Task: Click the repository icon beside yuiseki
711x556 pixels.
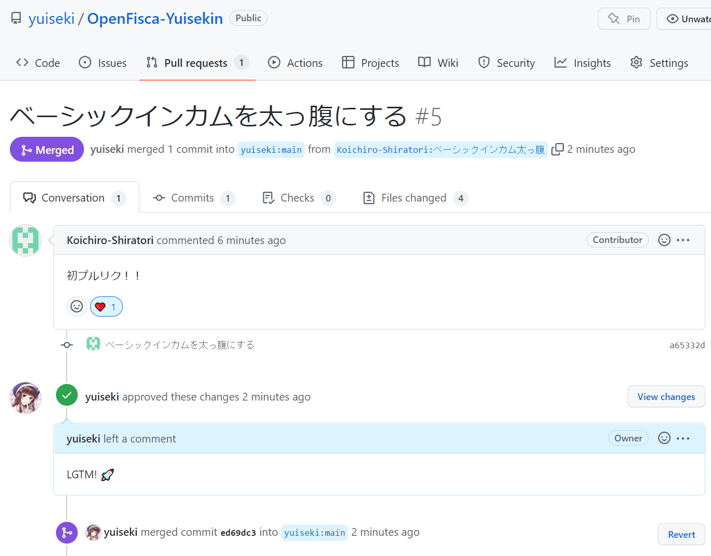Action: 16,19
